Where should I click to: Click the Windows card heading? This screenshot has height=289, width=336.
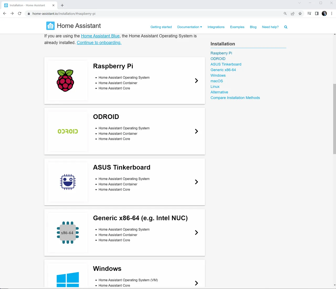click(x=107, y=269)
